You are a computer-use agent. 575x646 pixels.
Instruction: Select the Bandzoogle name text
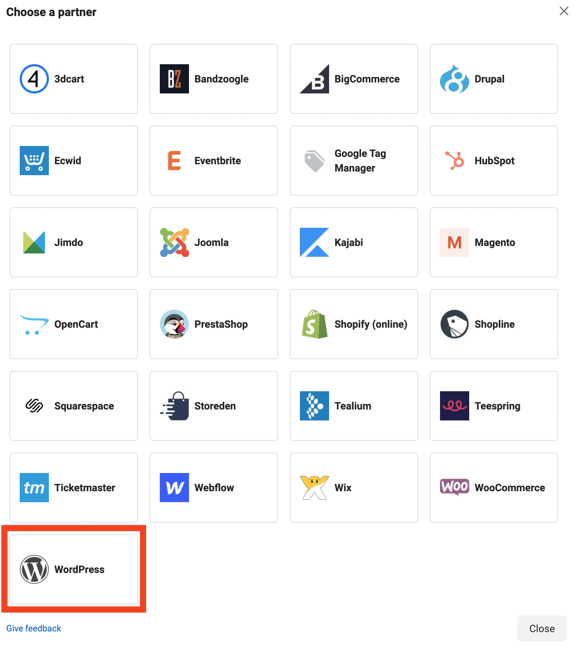pos(221,79)
